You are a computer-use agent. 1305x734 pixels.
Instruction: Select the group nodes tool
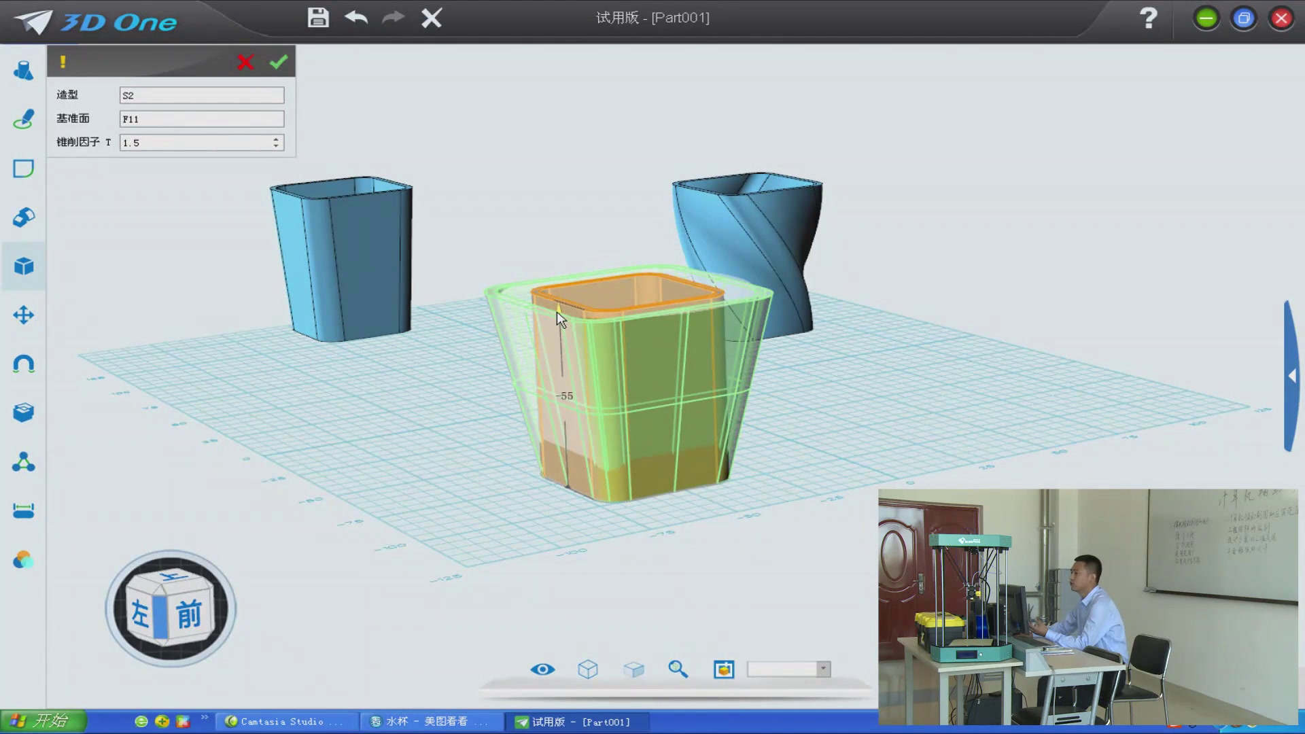(23, 462)
